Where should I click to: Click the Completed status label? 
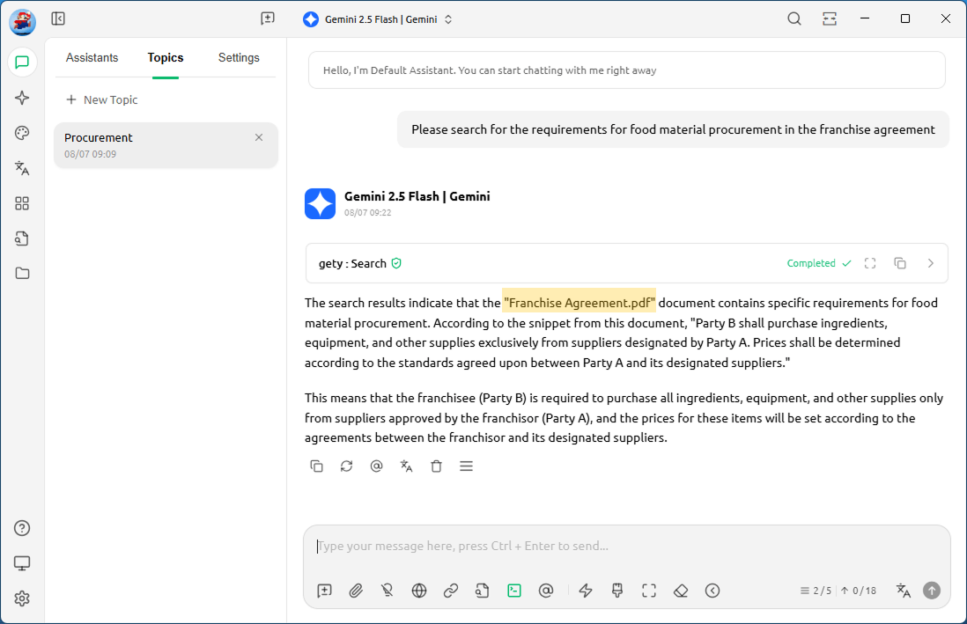[x=818, y=263]
